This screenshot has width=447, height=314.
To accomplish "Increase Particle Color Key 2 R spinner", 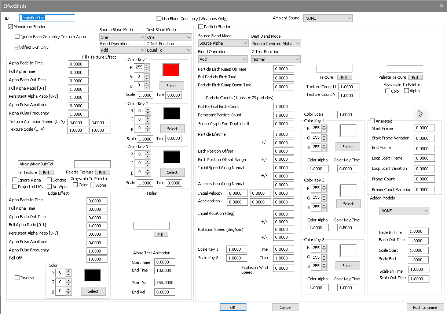I will click(x=324, y=186).
